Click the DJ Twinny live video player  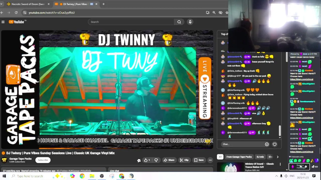click(x=107, y=89)
